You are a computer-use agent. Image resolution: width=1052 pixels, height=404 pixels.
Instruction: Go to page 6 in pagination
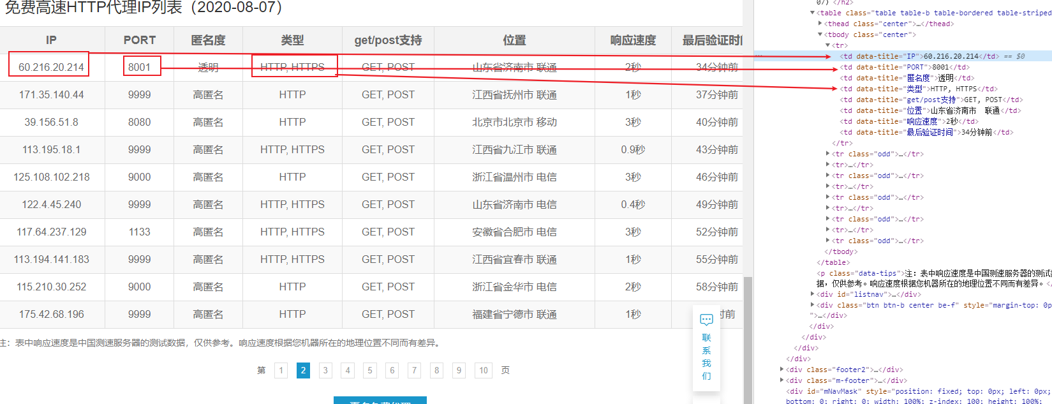392,370
